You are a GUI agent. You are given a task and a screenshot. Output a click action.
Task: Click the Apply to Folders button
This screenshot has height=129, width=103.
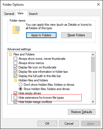pos(41,35)
